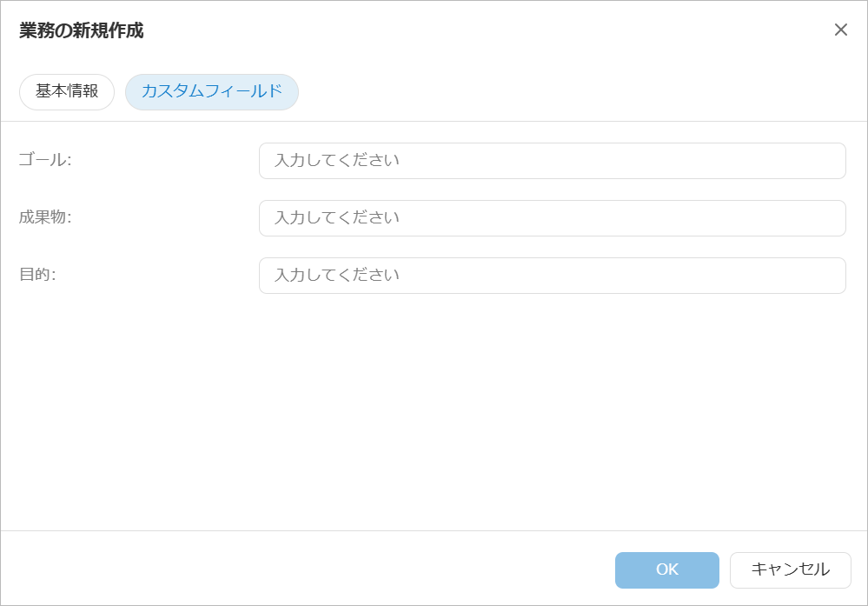
Task: Click empty space right of the カスタムフィールド tab
Action: (x=565, y=91)
